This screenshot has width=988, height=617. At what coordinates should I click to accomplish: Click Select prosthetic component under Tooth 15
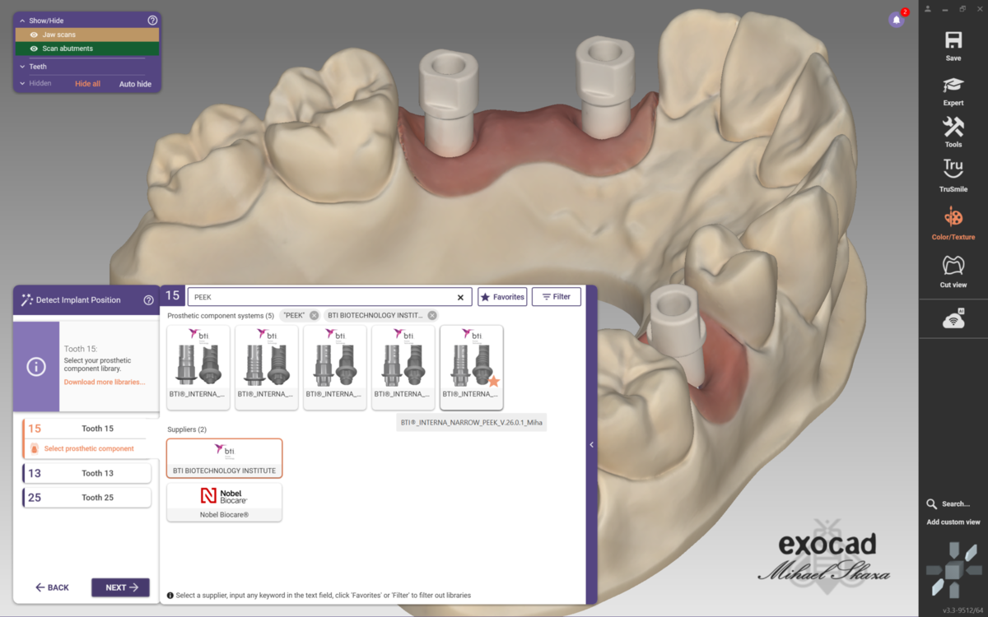point(89,449)
